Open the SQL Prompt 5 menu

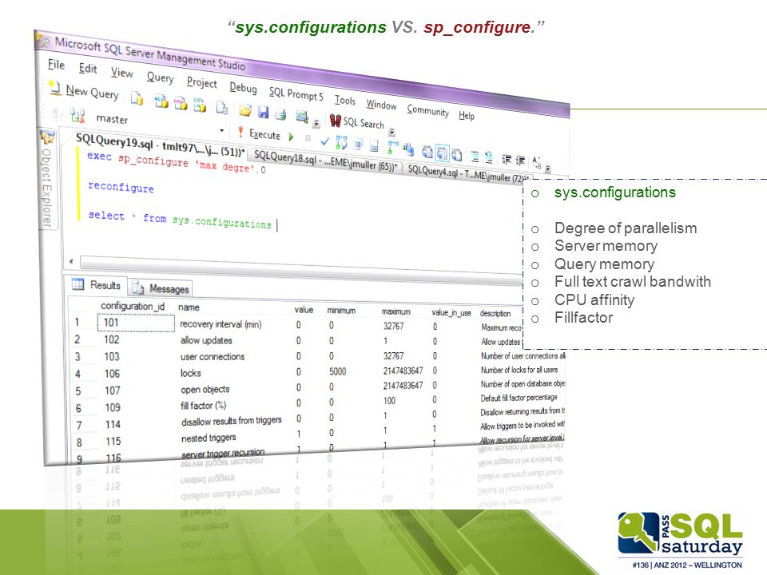click(x=296, y=93)
